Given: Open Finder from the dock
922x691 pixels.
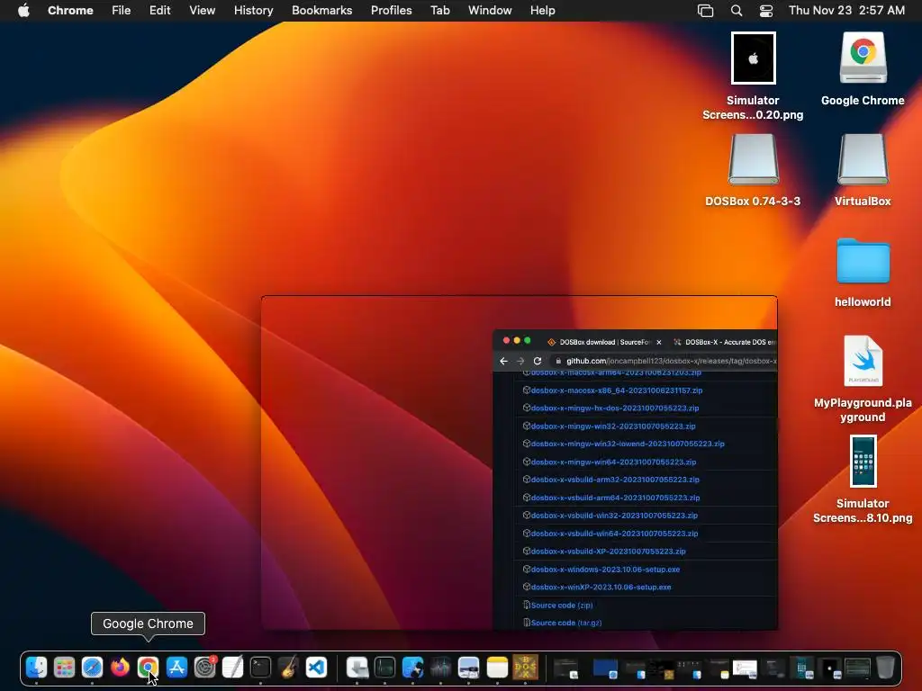Looking at the screenshot, I should (x=36, y=668).
